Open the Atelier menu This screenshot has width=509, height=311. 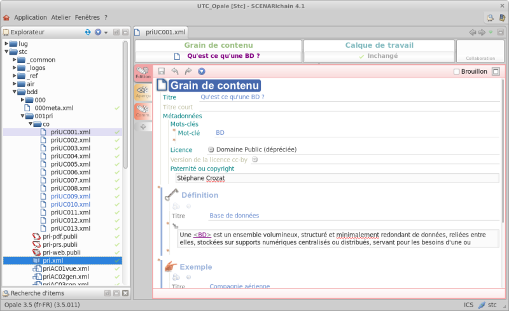pos(60,18)
